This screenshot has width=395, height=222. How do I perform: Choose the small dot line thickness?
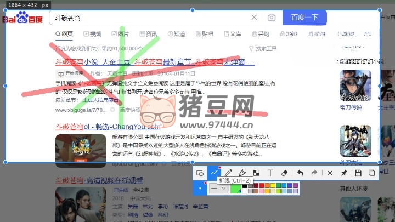coord(200,188)
